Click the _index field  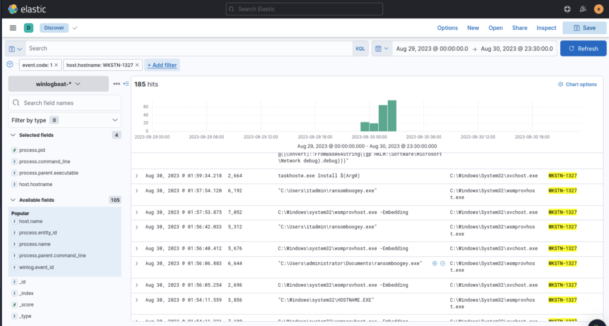[26, 293]
